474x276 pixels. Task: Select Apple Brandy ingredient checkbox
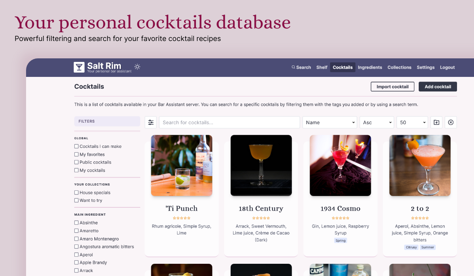coord(77,263)
